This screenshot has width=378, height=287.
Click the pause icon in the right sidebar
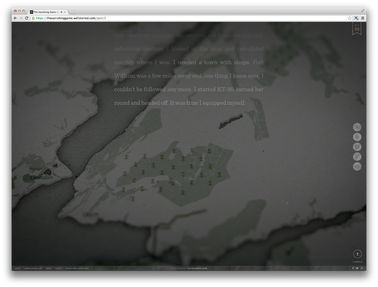click(x=357, y=127)
